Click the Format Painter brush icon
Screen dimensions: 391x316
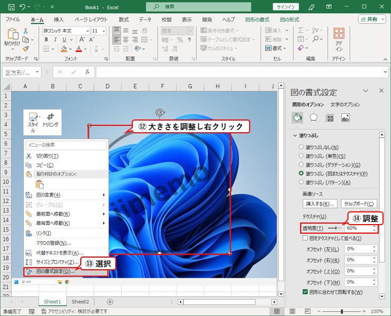[25, 49]
